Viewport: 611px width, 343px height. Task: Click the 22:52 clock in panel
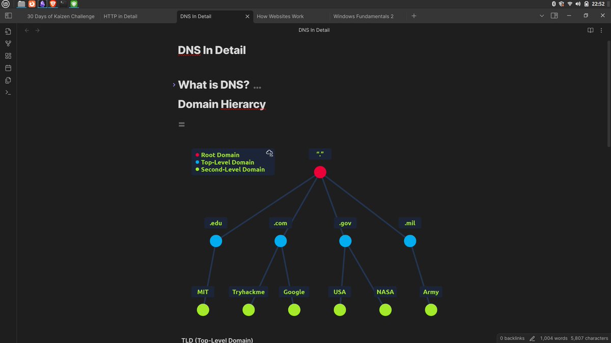click(598, 4)
